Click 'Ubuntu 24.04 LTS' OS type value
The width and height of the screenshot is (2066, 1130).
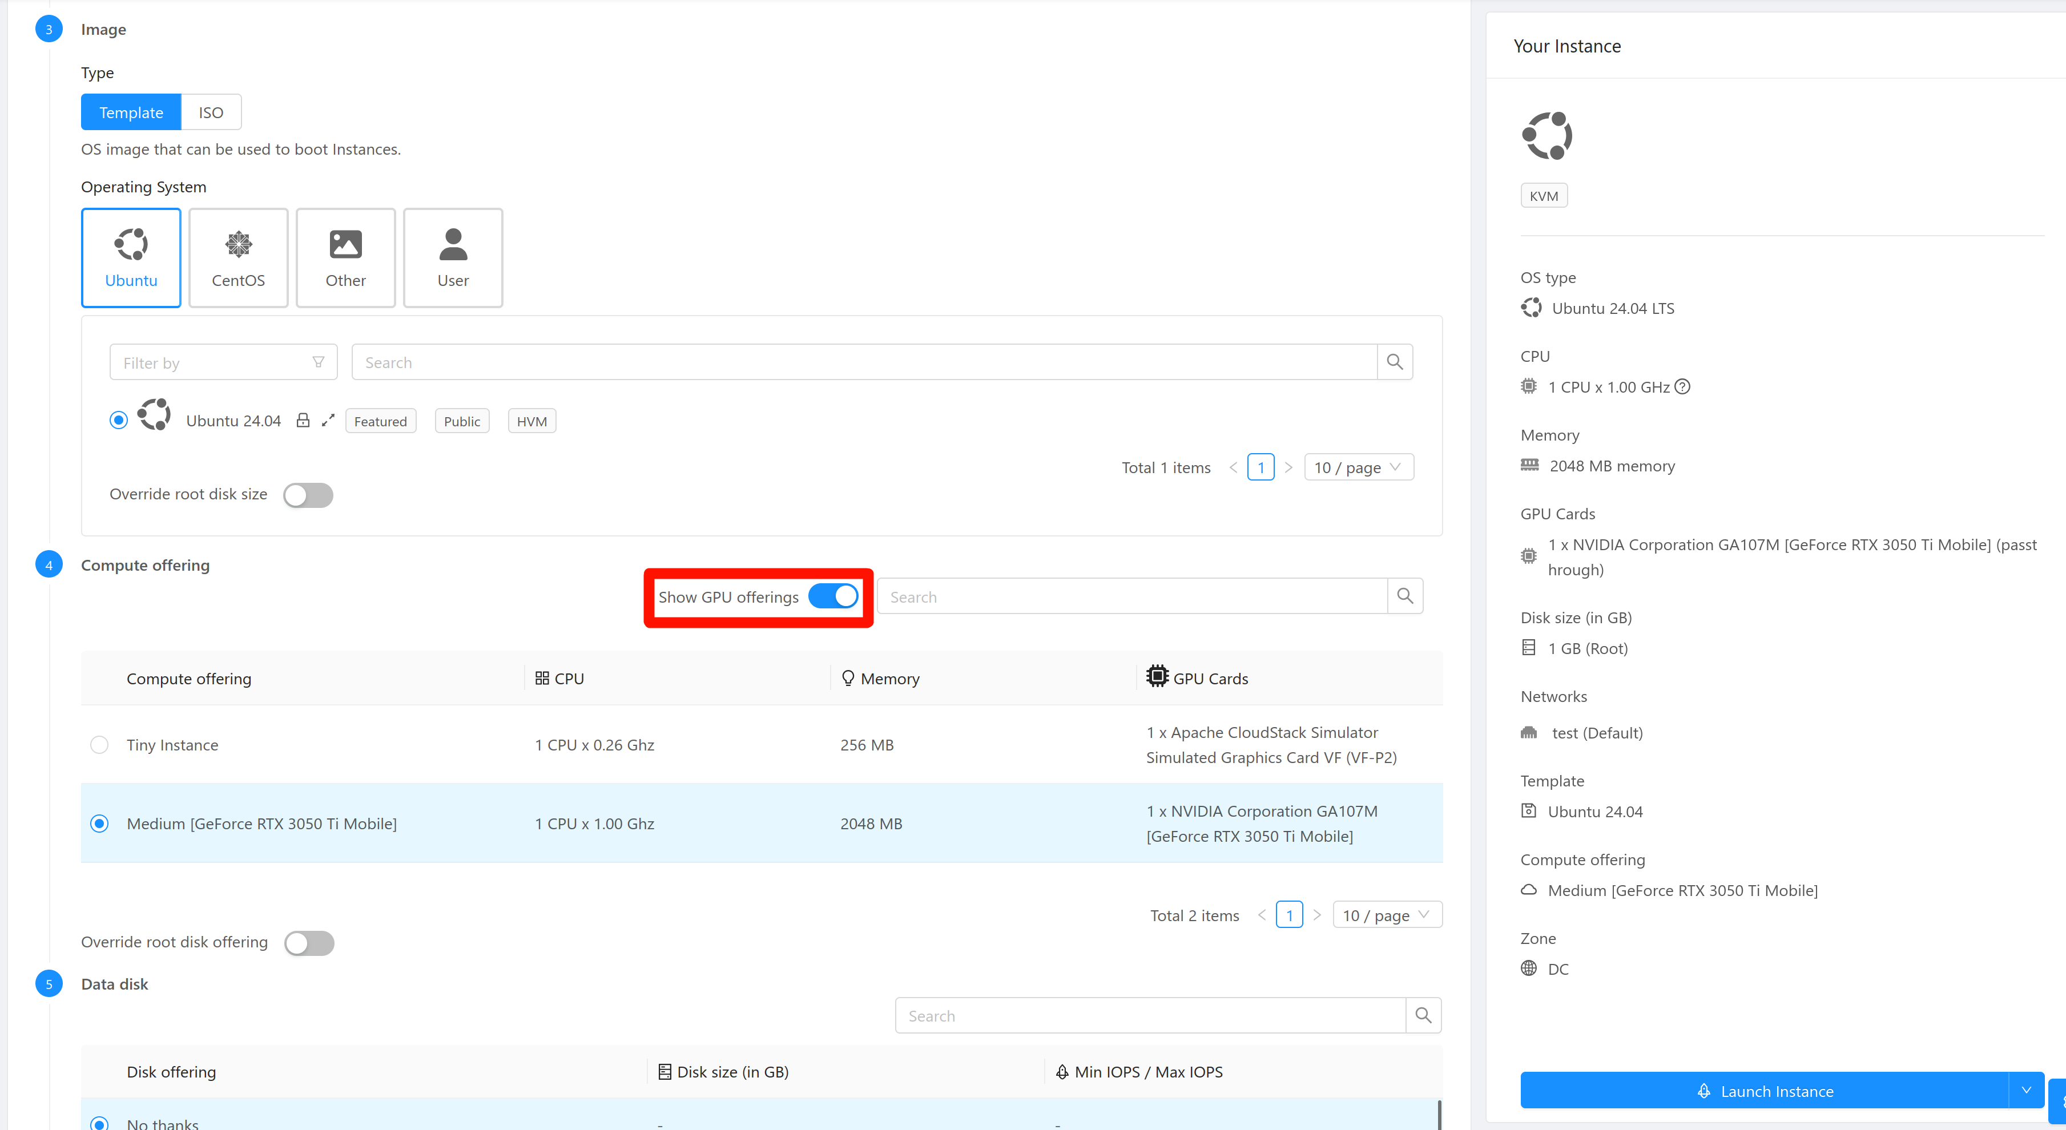(x=1613, y=308)
